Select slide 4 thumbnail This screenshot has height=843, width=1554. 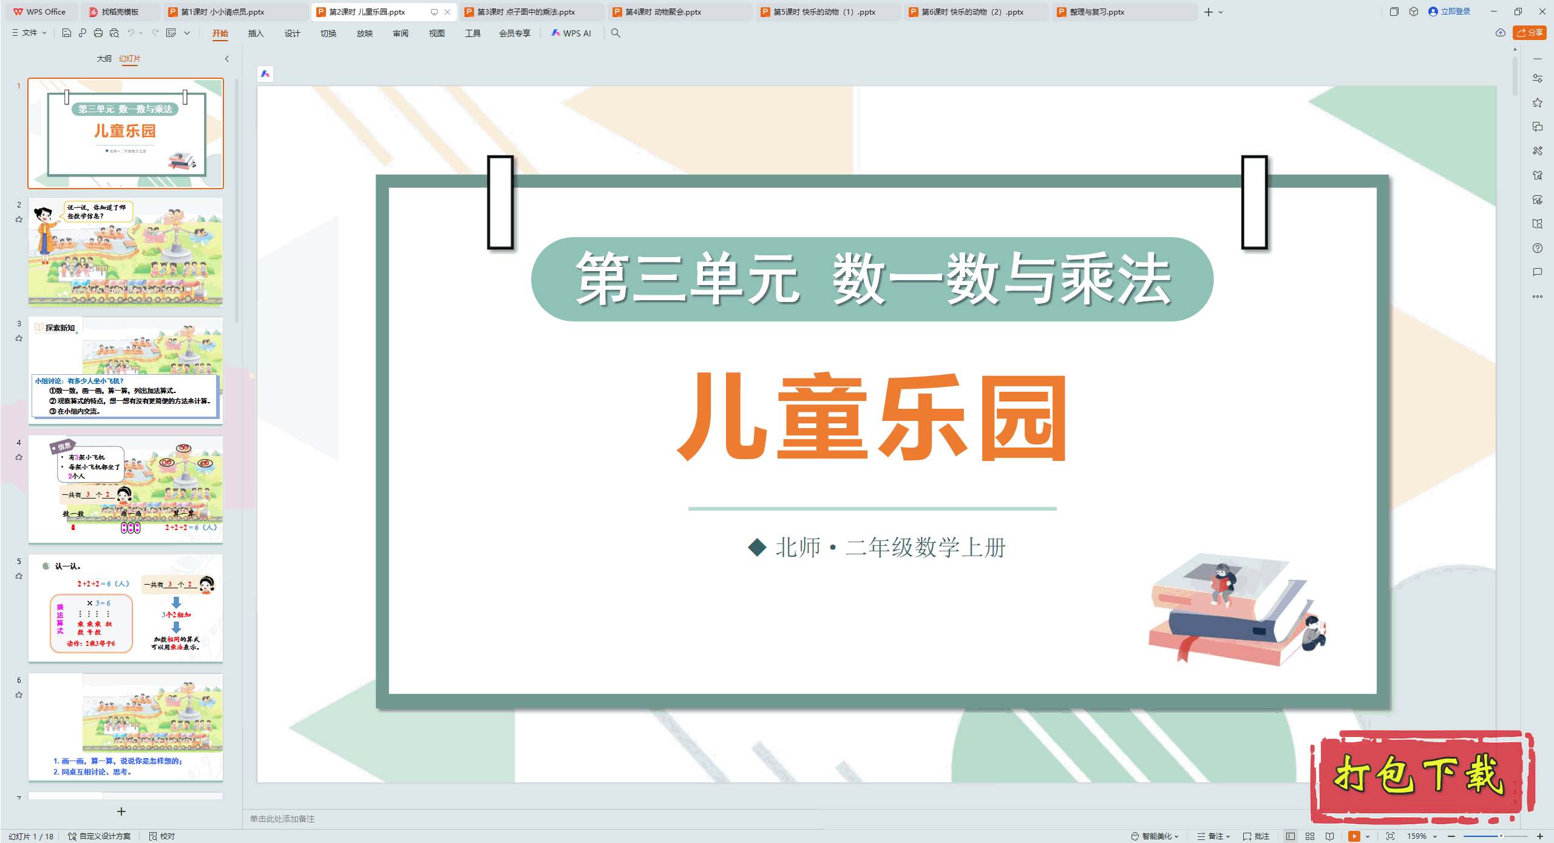pos(126,489)
